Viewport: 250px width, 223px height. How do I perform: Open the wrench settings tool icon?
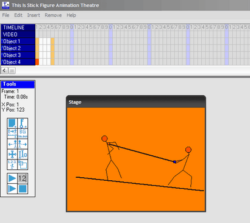[23, 155]
